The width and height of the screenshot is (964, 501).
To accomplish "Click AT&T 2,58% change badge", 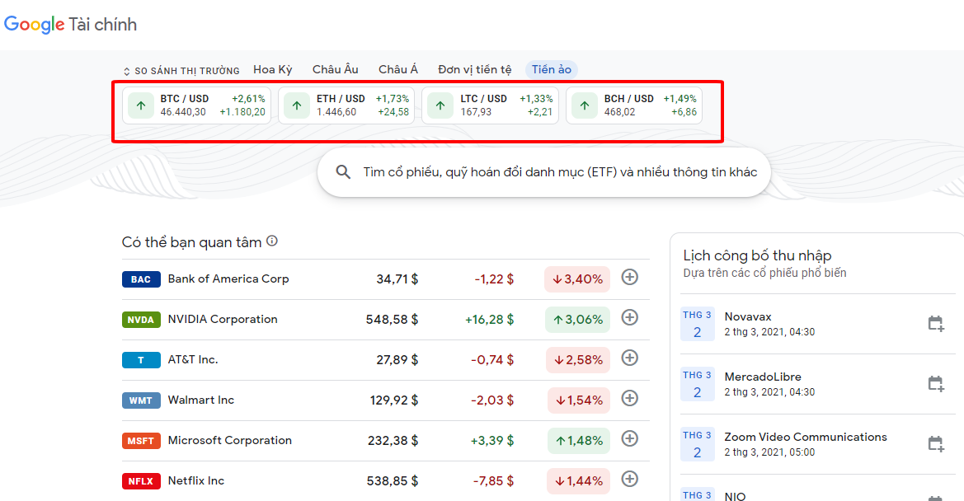I will pos(578,360).
